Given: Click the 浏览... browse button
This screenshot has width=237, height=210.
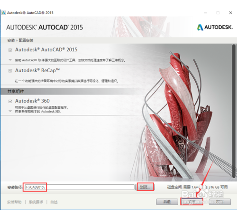Looking at the screenshot, I should (145, 187).
